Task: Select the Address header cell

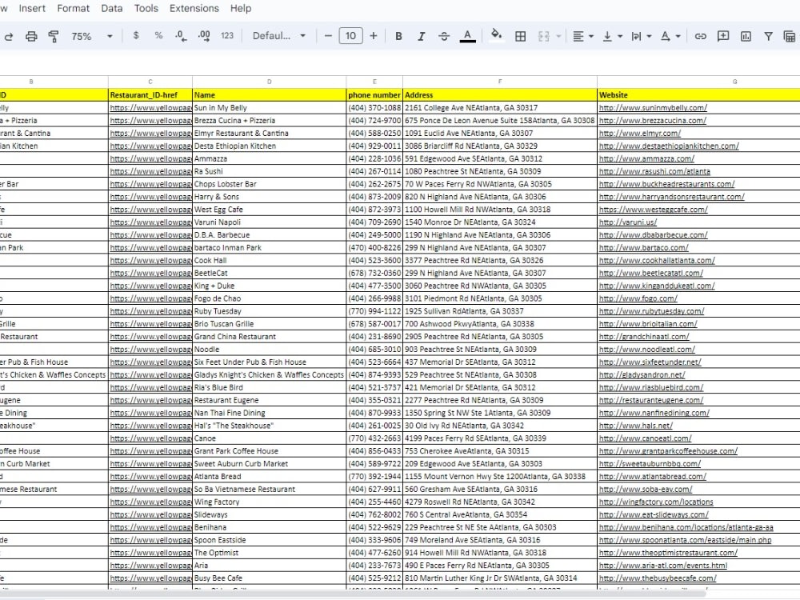Action: [500, 95]
